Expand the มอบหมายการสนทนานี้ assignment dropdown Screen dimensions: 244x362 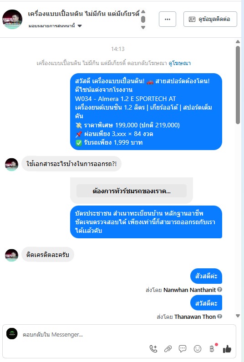coord(55,26)
